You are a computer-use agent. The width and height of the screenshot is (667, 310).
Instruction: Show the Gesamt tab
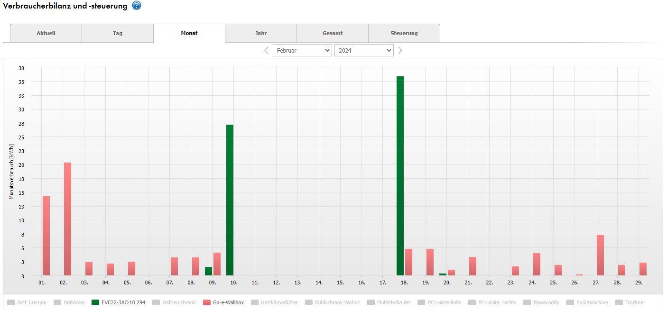coord(333,33)
